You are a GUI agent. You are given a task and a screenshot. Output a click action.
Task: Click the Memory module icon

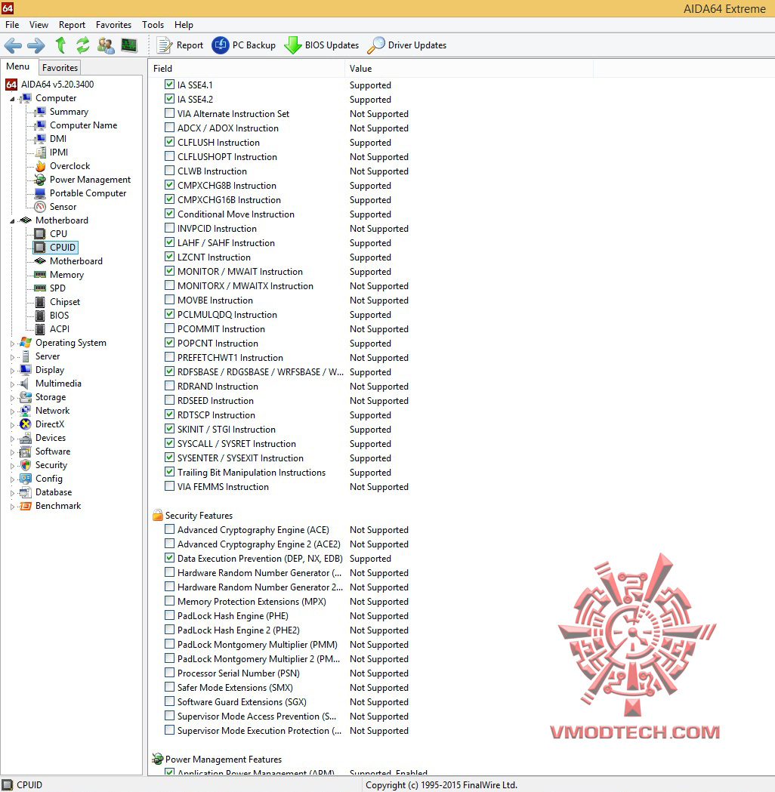(40, 274)
